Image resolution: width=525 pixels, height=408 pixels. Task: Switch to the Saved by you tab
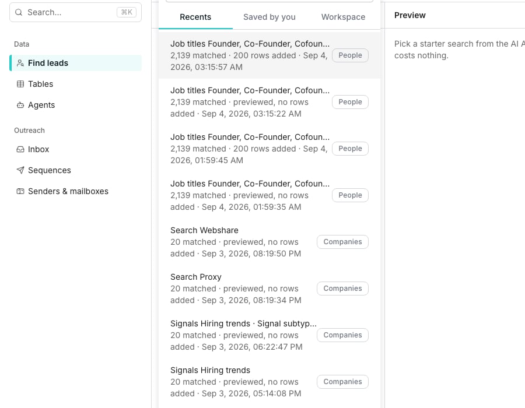(269, 17)
